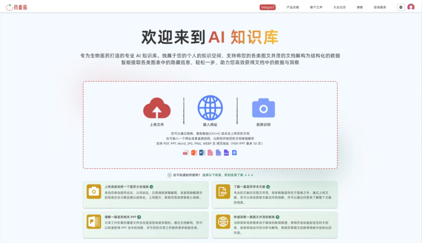Viewport: 422px width, 244px height.
Task: Open the user avatar profile menu
Action: coord(411,7)
